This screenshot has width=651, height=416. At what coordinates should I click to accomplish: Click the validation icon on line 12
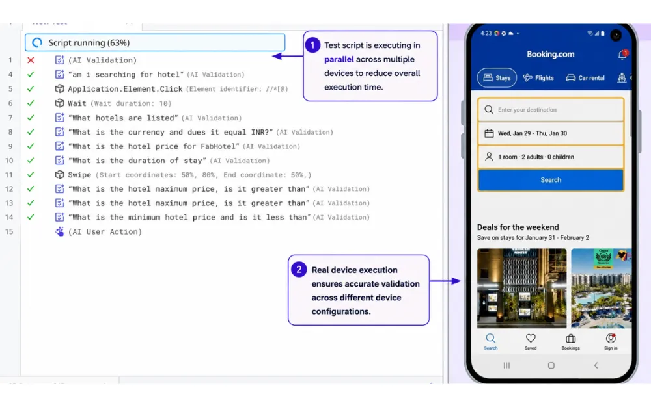point(59,189)
